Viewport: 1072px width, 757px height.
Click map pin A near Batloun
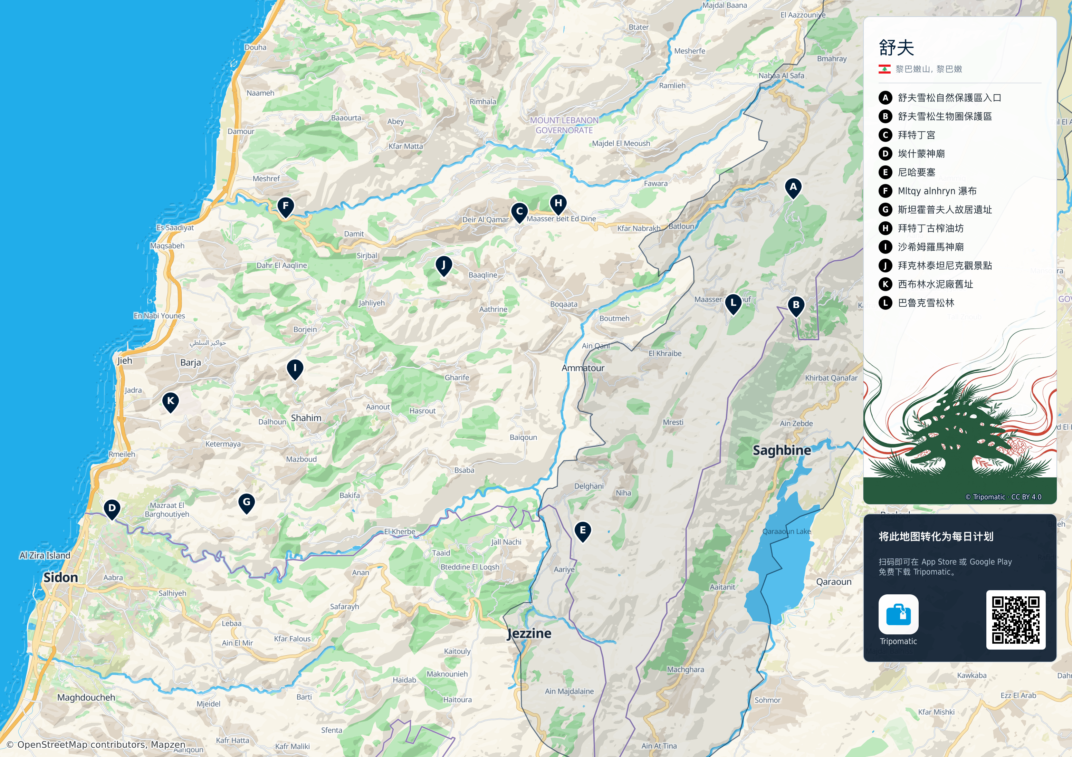[793, 188]
